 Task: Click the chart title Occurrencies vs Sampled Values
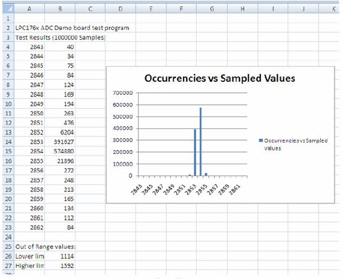pyautogui.click(x=220, y=78)
